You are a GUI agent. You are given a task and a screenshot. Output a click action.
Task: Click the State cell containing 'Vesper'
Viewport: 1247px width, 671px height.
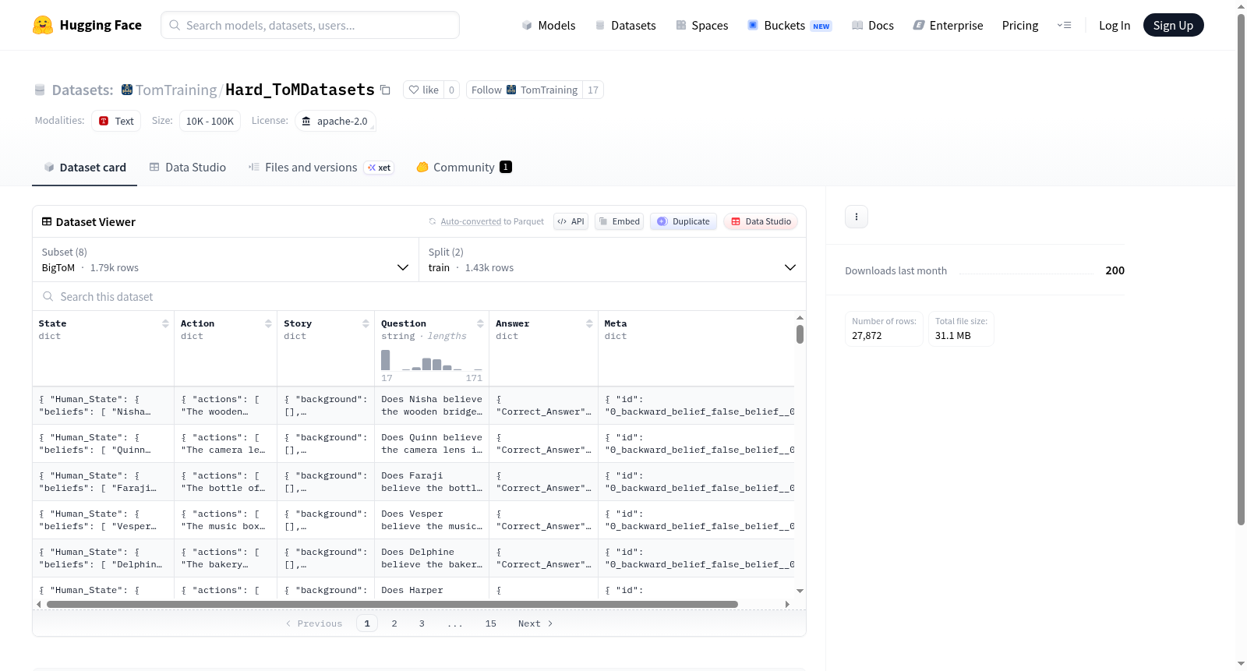point(103,520)
